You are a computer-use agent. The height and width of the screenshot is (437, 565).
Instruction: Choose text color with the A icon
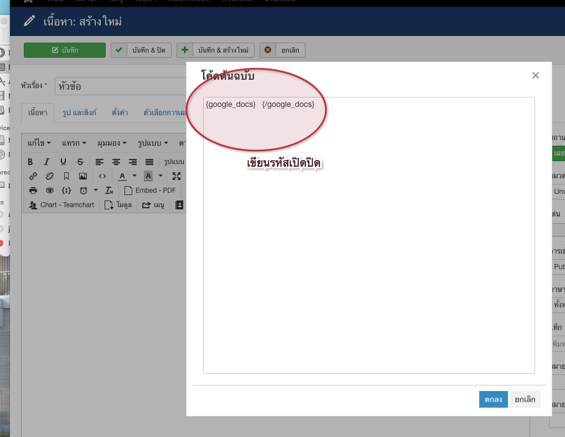click(x=122, y=176)
